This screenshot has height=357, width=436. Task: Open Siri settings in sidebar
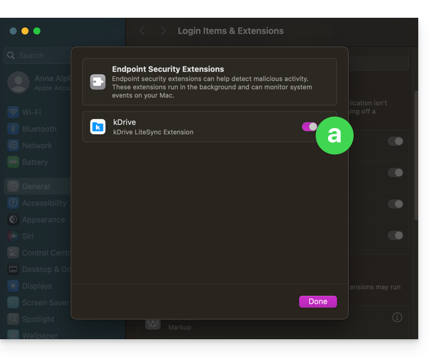click(27, 236)
